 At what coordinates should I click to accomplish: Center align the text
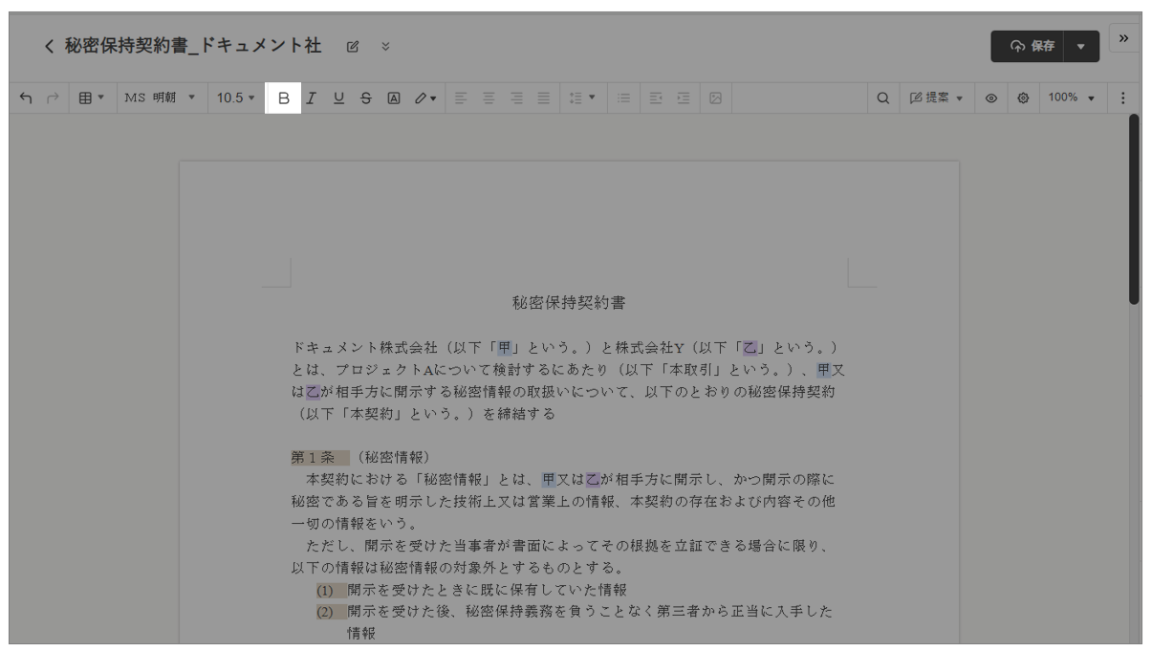point(488,98)
